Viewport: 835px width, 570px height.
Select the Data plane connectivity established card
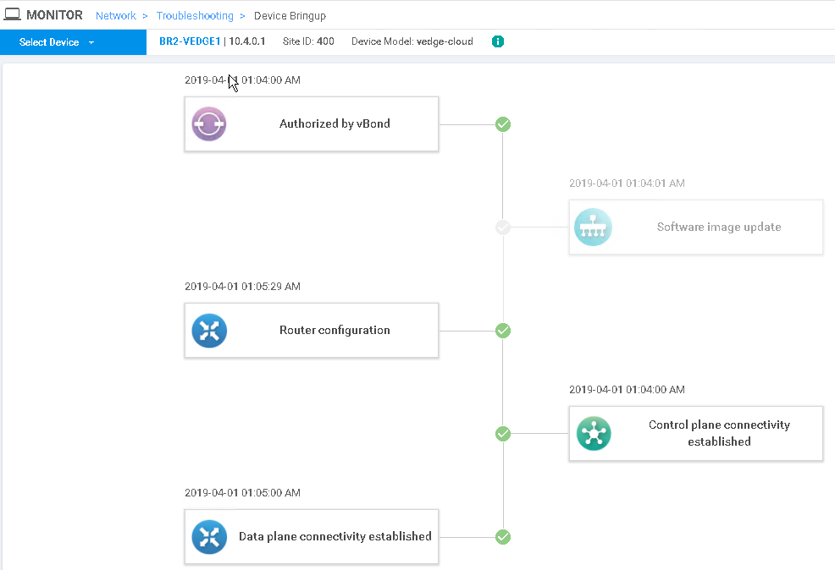point(335,536)
